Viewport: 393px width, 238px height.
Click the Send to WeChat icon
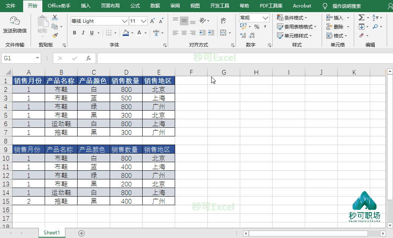[x=15, y=21]
